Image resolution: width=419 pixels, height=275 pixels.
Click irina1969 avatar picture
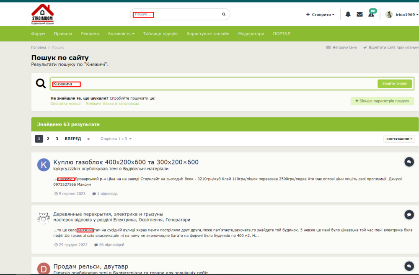389,14
